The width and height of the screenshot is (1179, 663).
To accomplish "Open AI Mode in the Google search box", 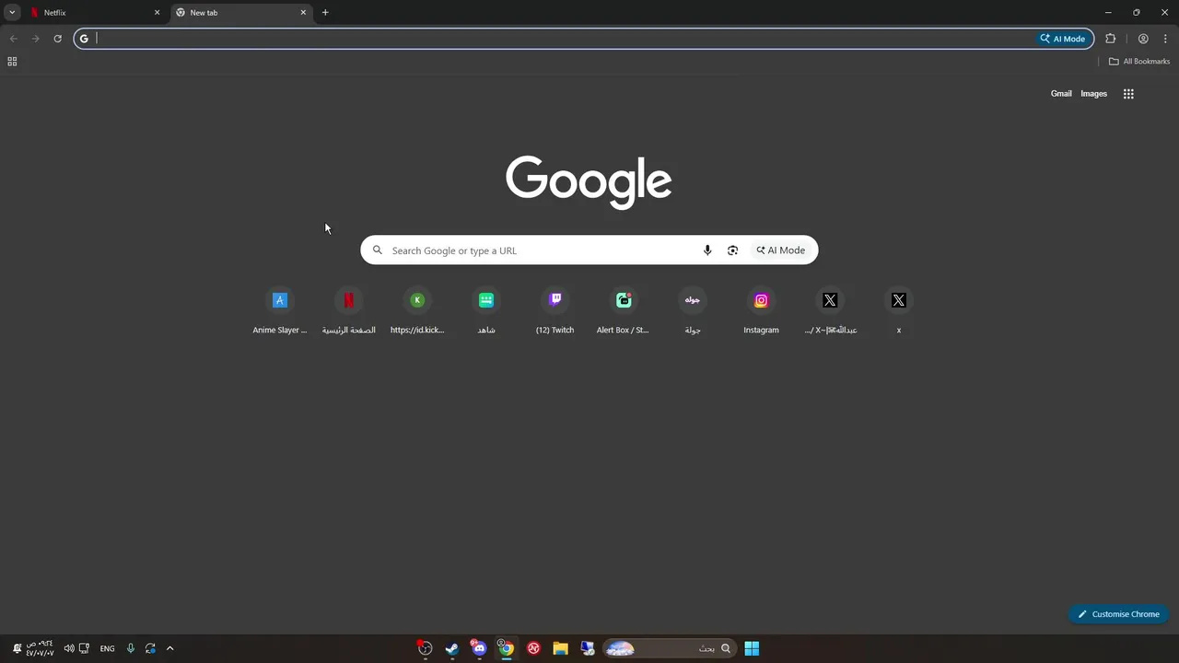I will click(781, 250).
